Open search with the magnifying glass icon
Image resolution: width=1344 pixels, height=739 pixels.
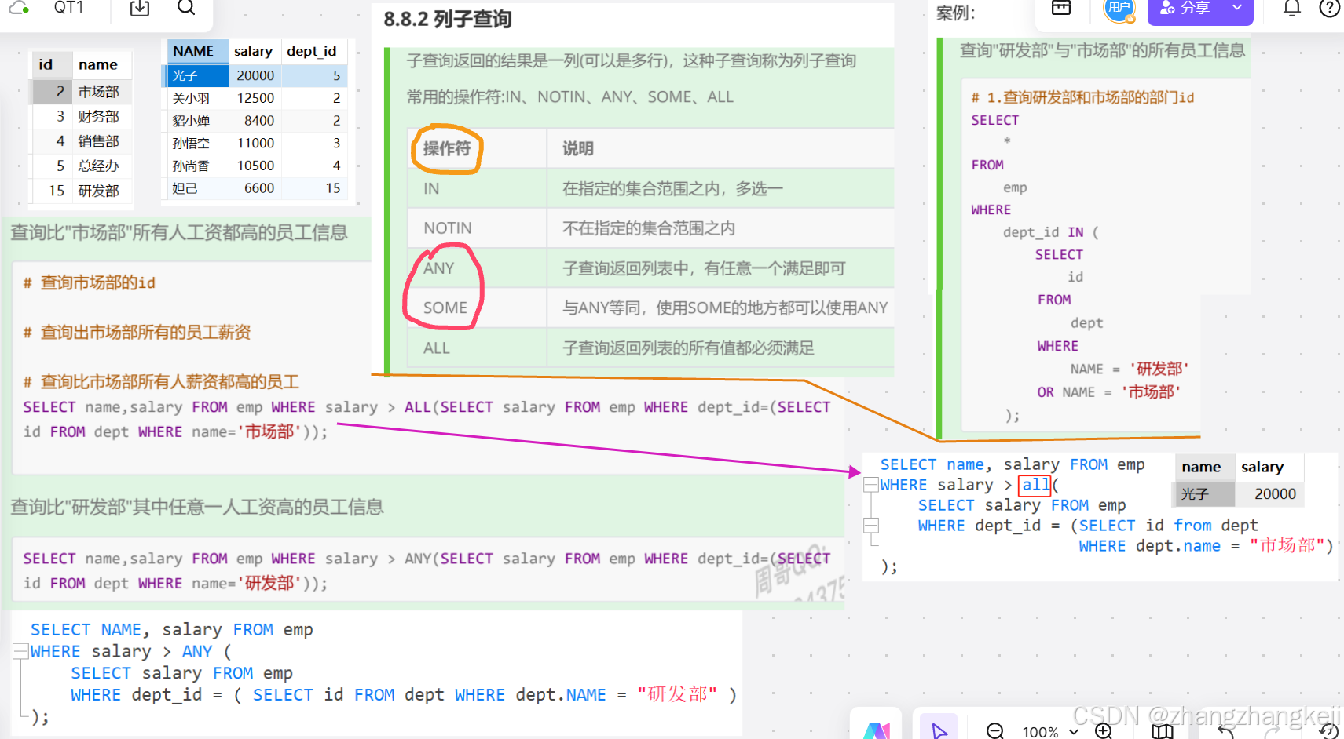(186, 9)
